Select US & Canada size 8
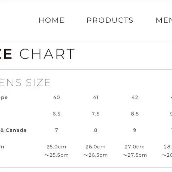The width and height of the screenshot is (172, 172). coord(96,130)
